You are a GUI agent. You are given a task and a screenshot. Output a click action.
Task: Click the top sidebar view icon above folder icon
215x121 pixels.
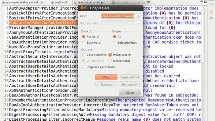tap(211, 5)
